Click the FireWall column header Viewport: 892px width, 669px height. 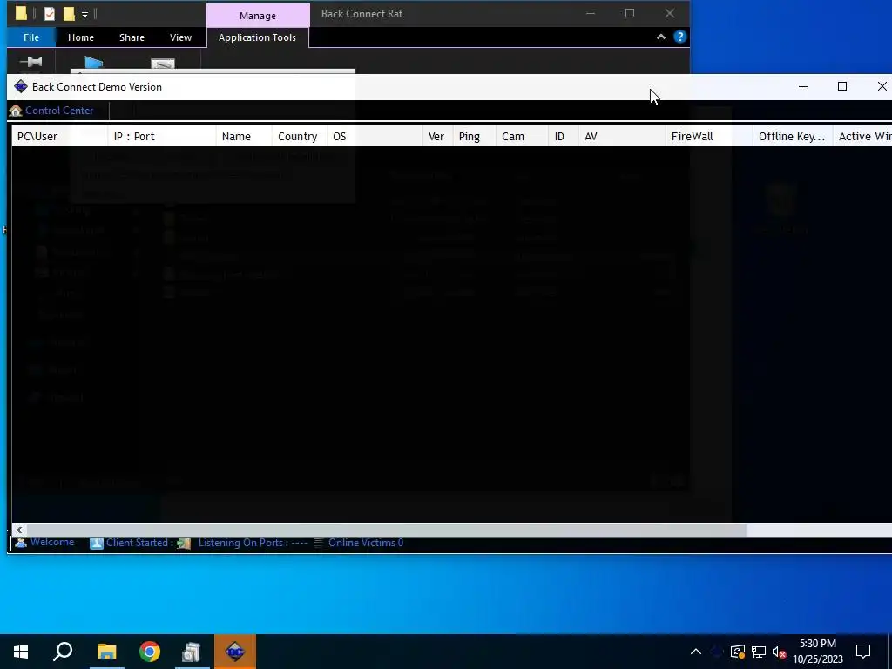[x=709, y=137]
